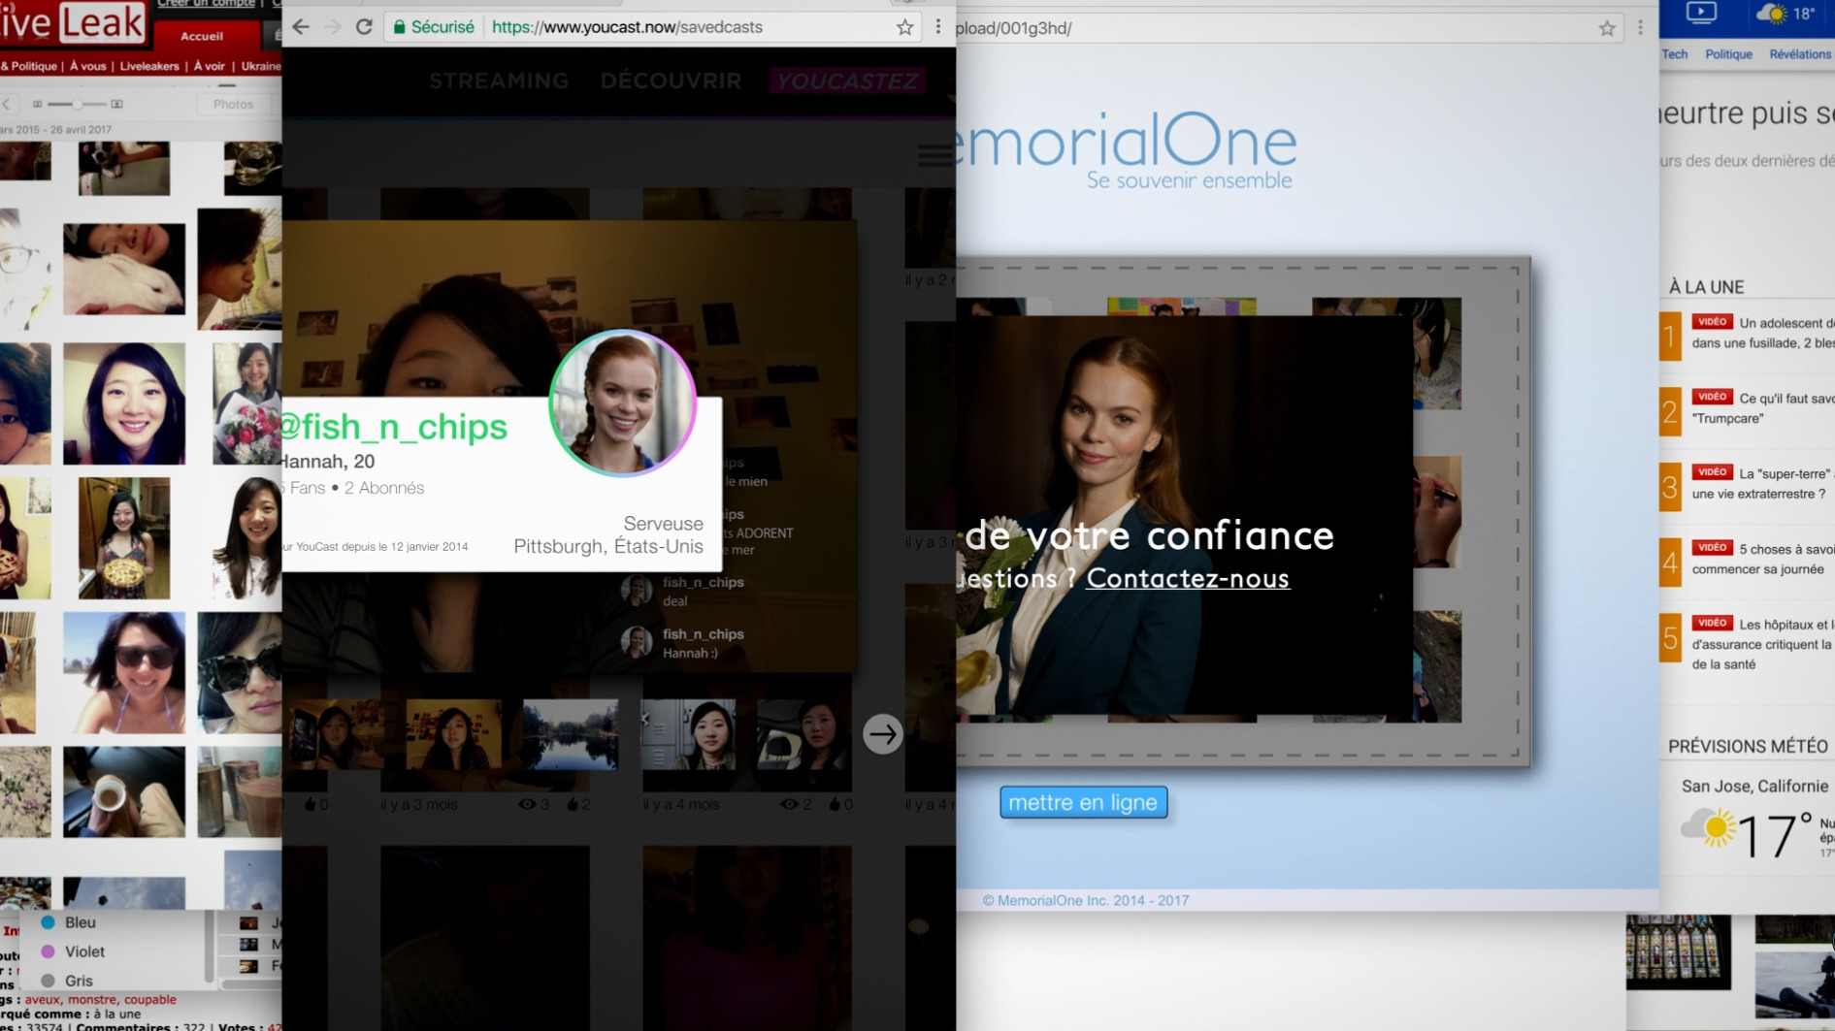Like the cast posted il y a 3 mois

pos(573,804)
